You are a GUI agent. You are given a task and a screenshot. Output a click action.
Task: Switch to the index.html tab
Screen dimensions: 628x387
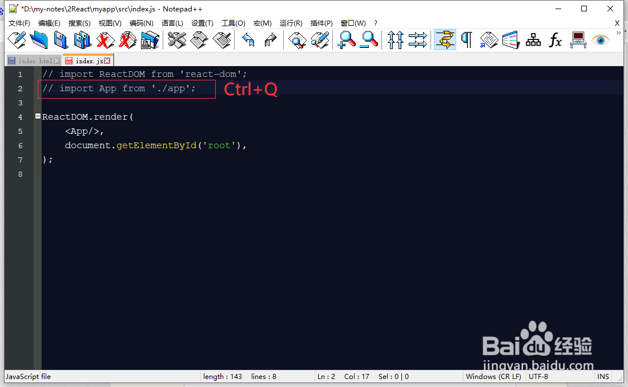(35, 61)
